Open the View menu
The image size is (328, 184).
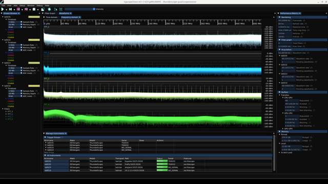tap(9, 6)
